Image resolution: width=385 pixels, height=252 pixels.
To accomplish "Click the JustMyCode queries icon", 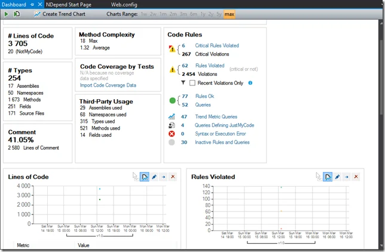I will click(x=172, y=125).
